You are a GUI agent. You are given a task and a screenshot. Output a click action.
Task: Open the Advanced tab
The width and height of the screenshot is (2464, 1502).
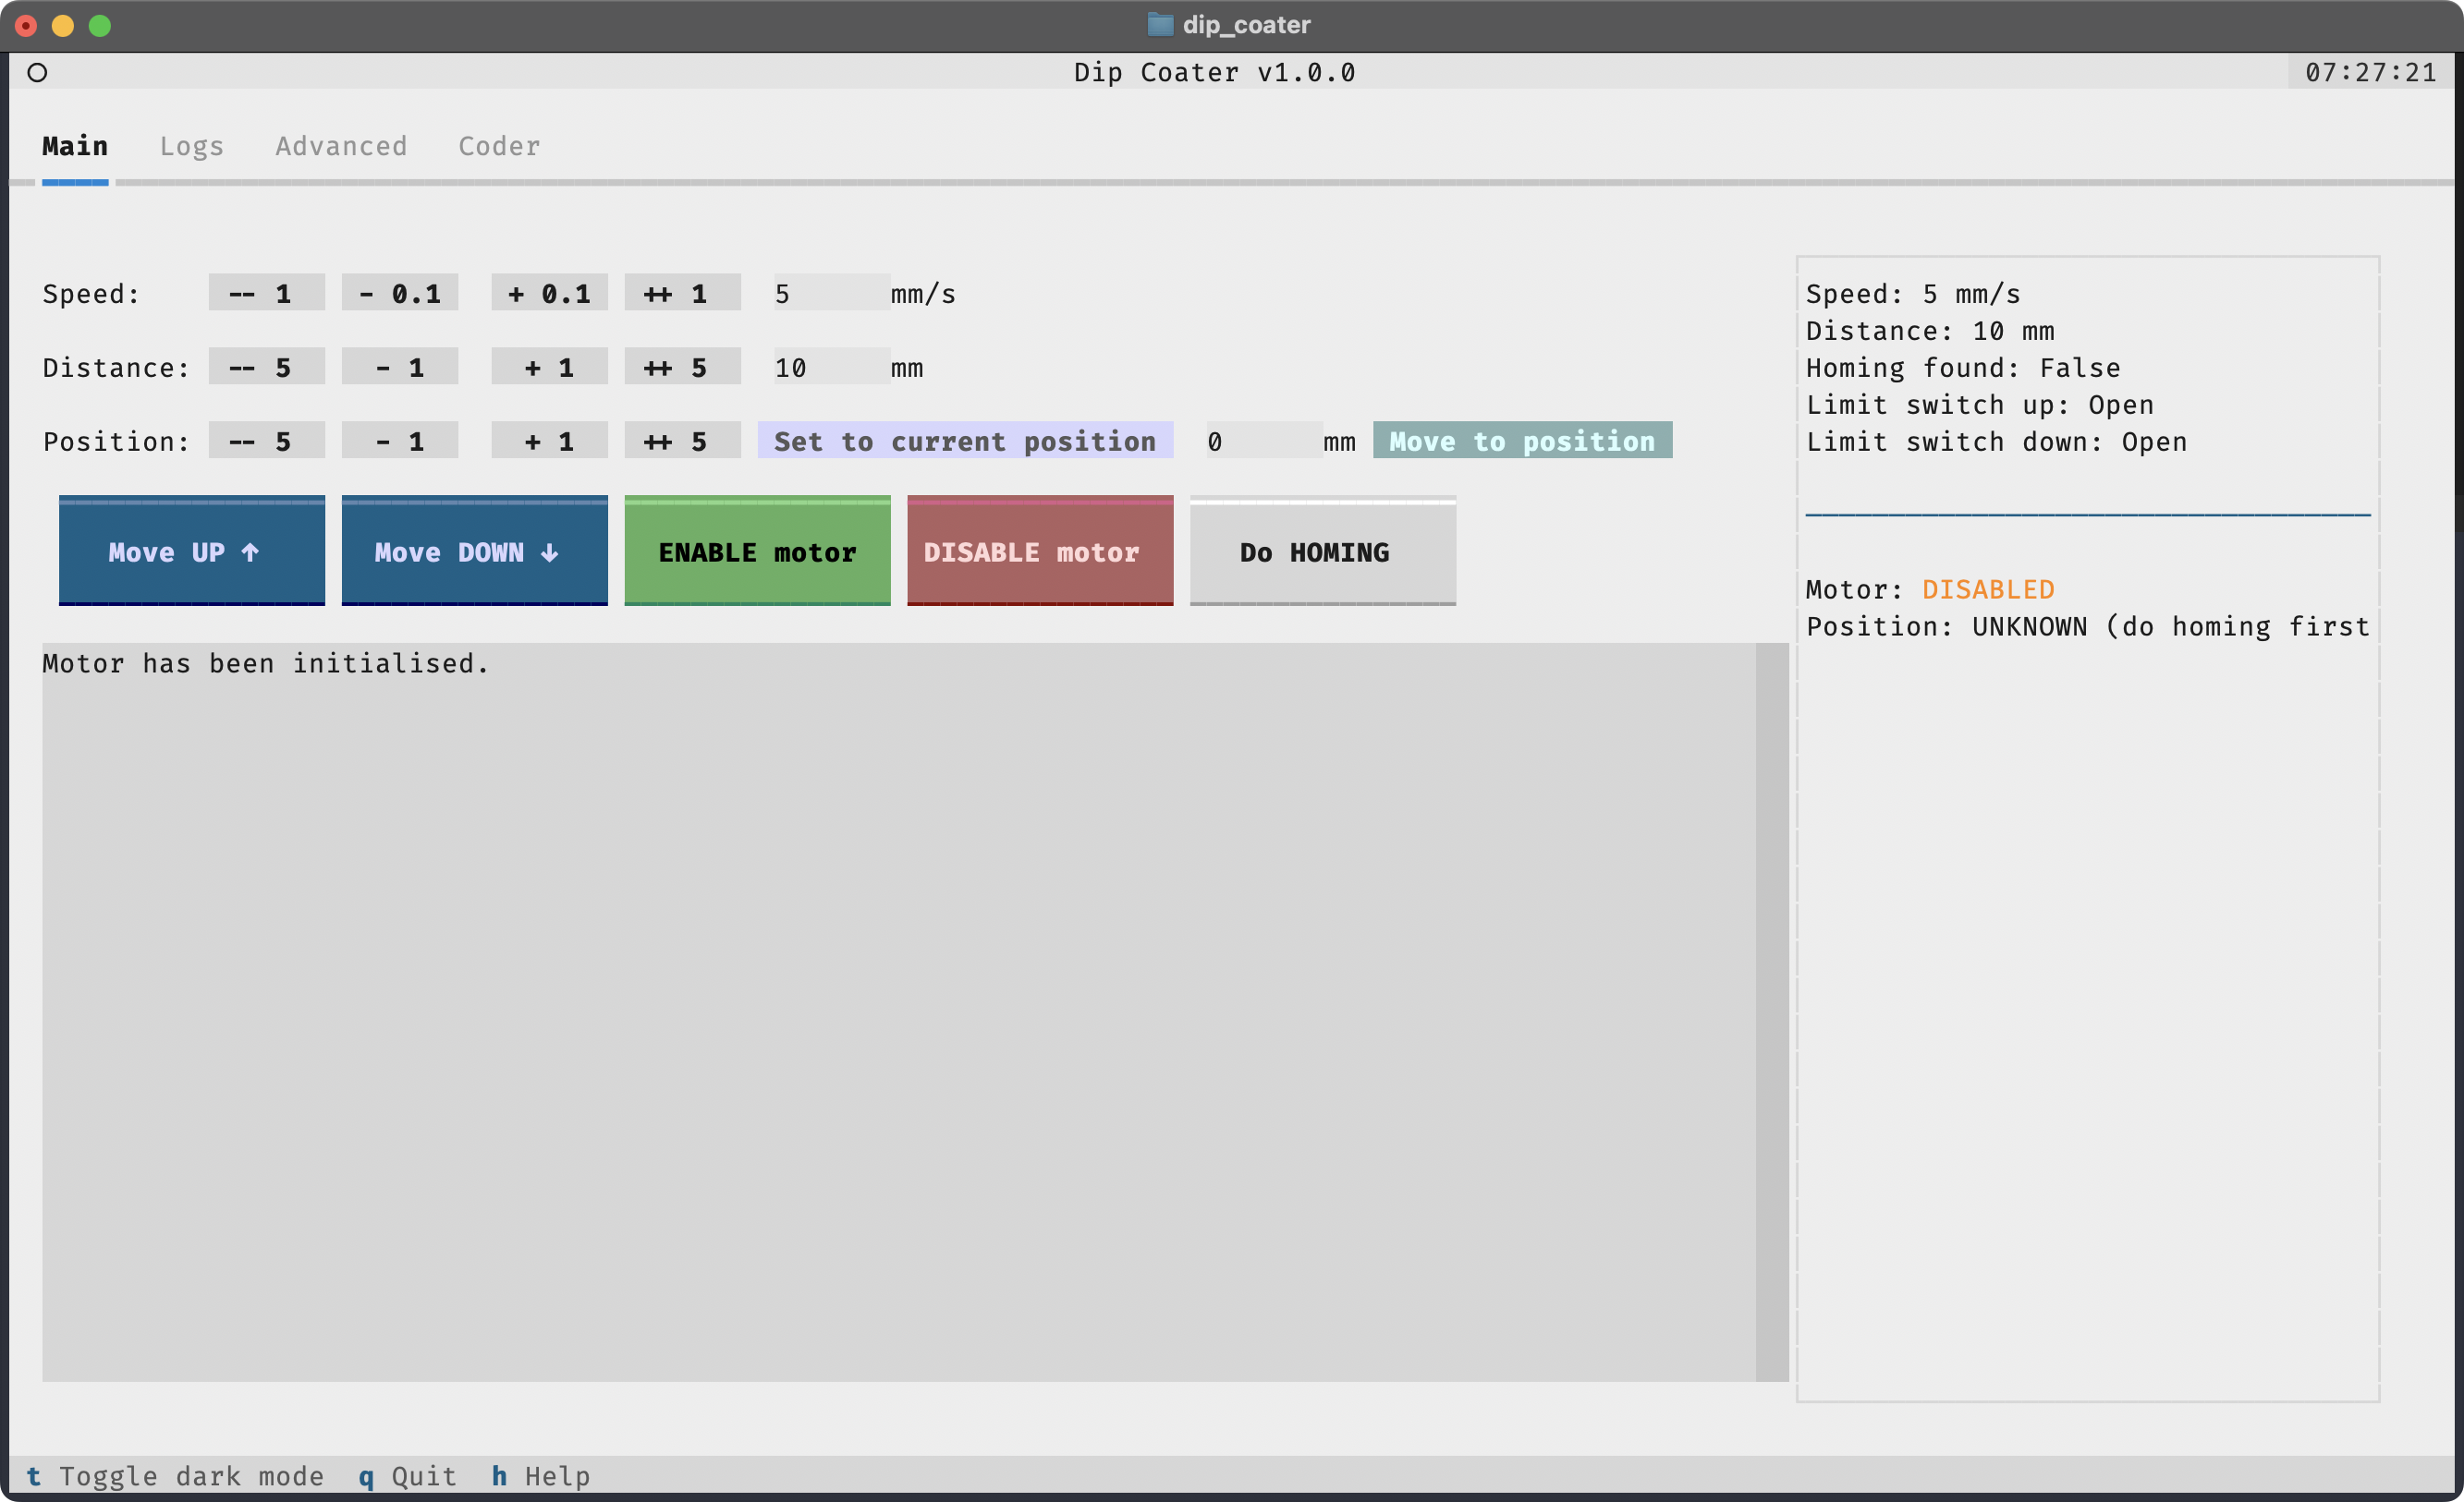341,146
